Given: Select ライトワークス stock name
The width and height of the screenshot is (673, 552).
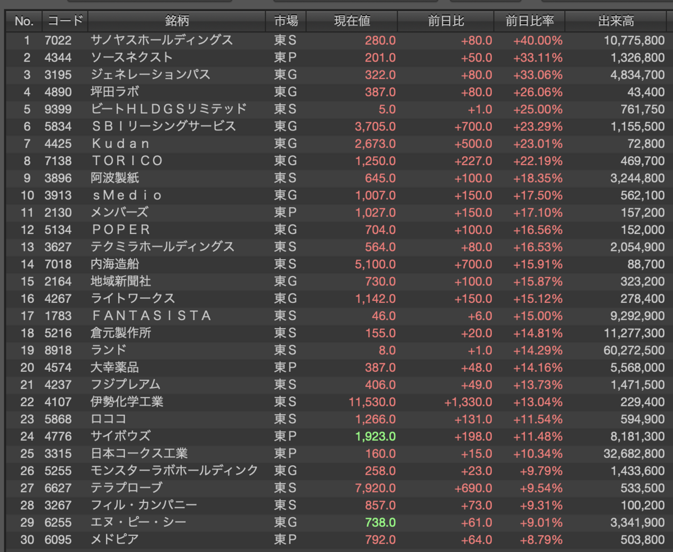Looking at the screenshot, I should point(132,298).
